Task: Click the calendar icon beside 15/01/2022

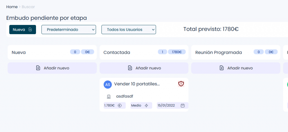Action: click(x=183, y=105)
